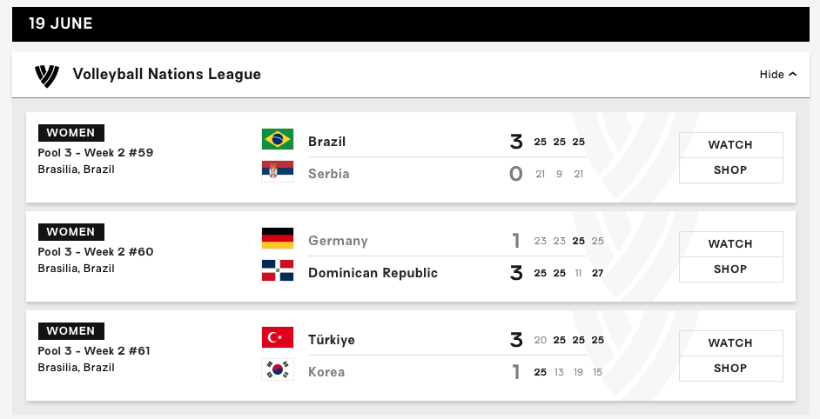Click the Korea flag icon

(278, 369)
